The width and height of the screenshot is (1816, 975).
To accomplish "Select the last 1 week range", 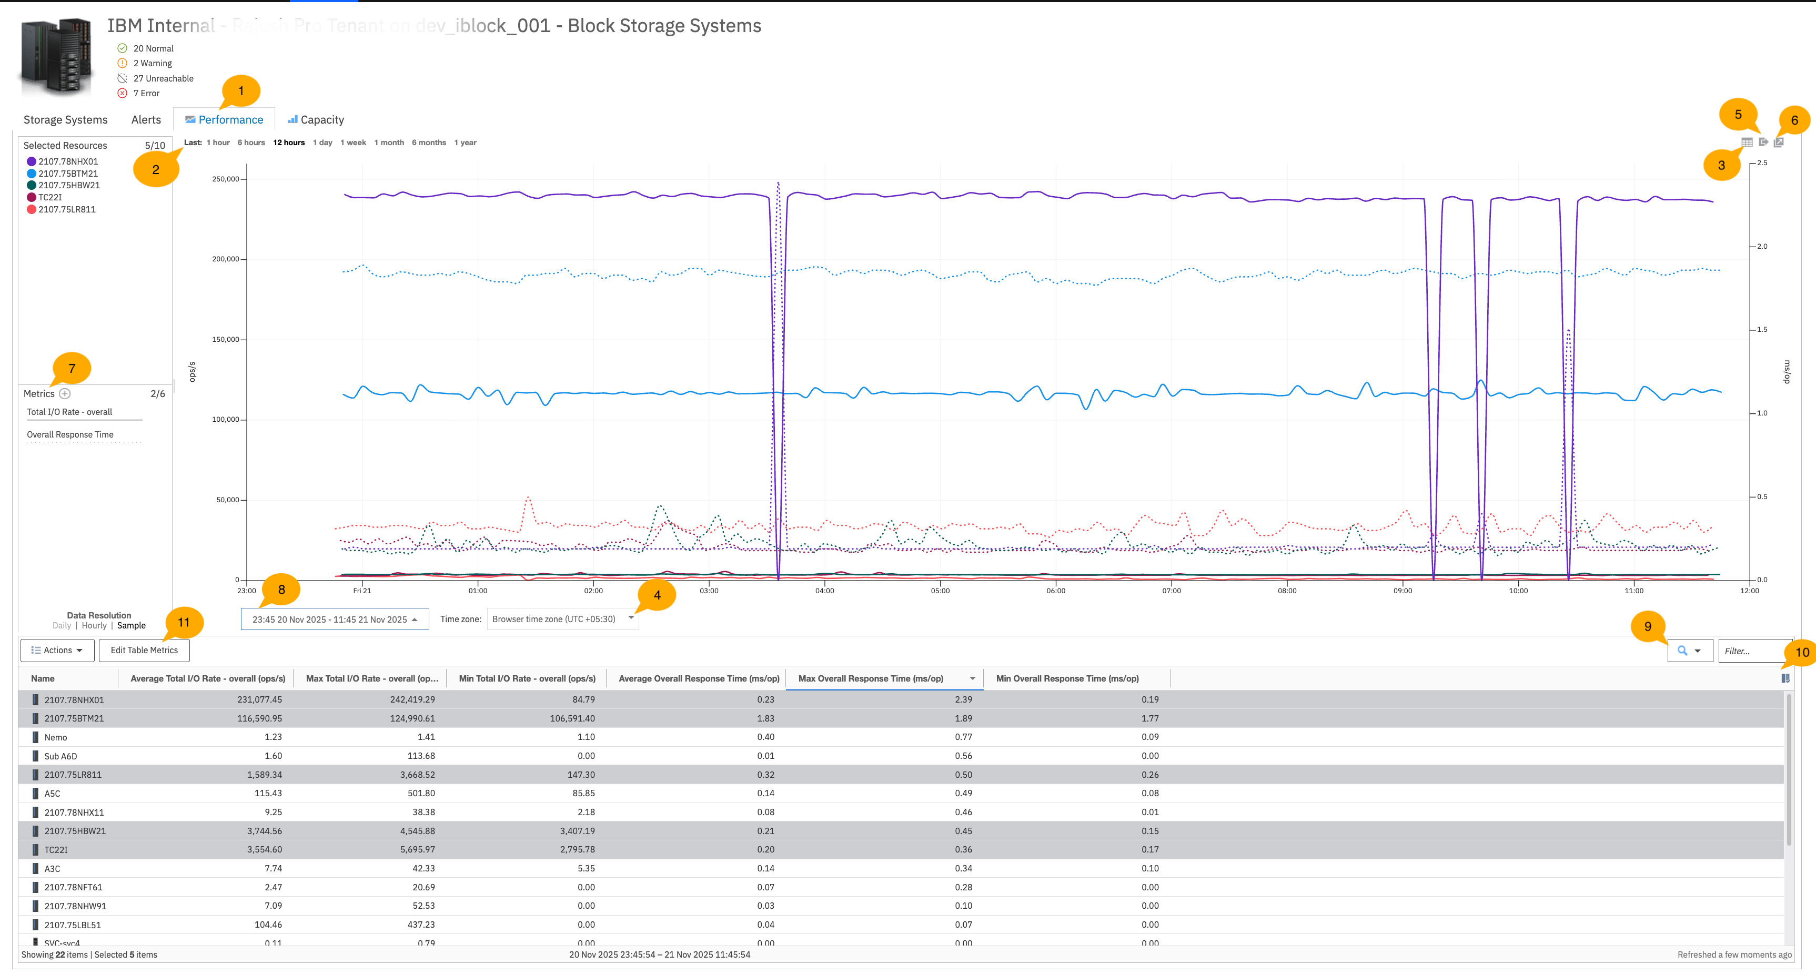I will coord(353,143).
